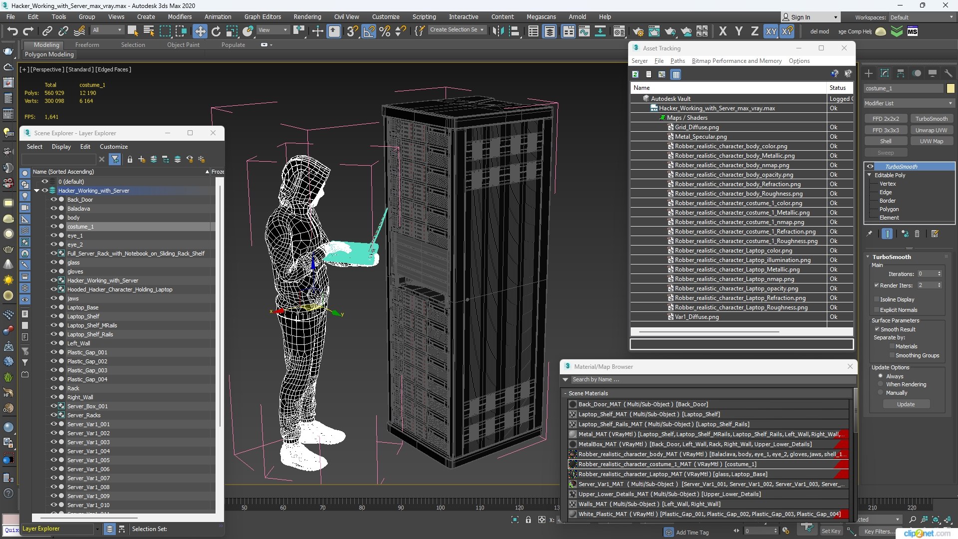Open the Create tab in command panel
Viewport: 958px width, 539px height.
pos(869,73)
